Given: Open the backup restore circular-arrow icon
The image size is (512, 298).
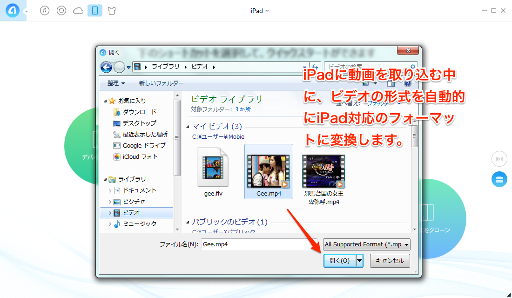Looking at the screenshot, I should point(61,10).
